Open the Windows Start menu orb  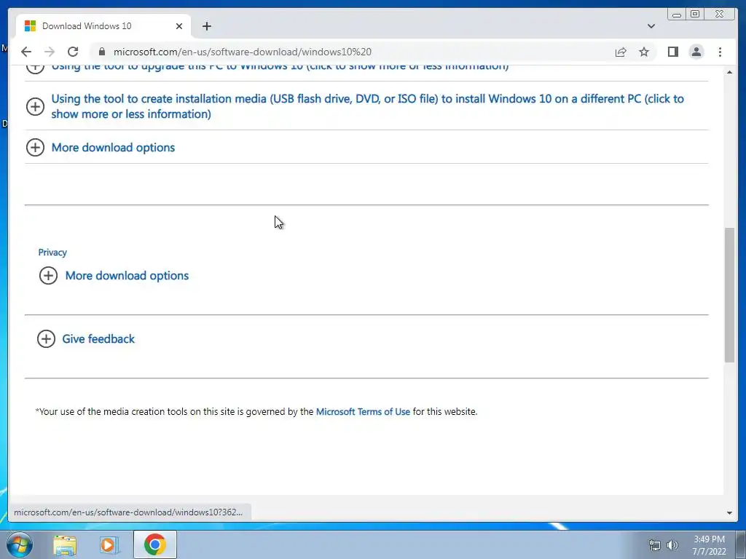pos(19,544)
